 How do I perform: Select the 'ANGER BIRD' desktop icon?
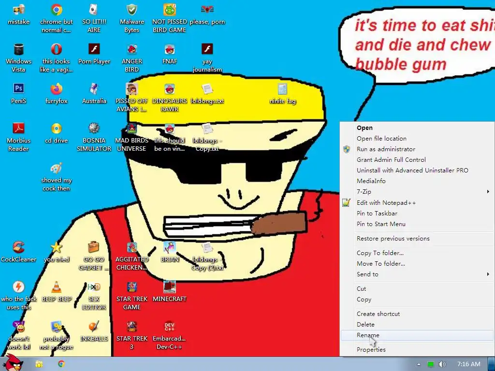tap(131, 58)
